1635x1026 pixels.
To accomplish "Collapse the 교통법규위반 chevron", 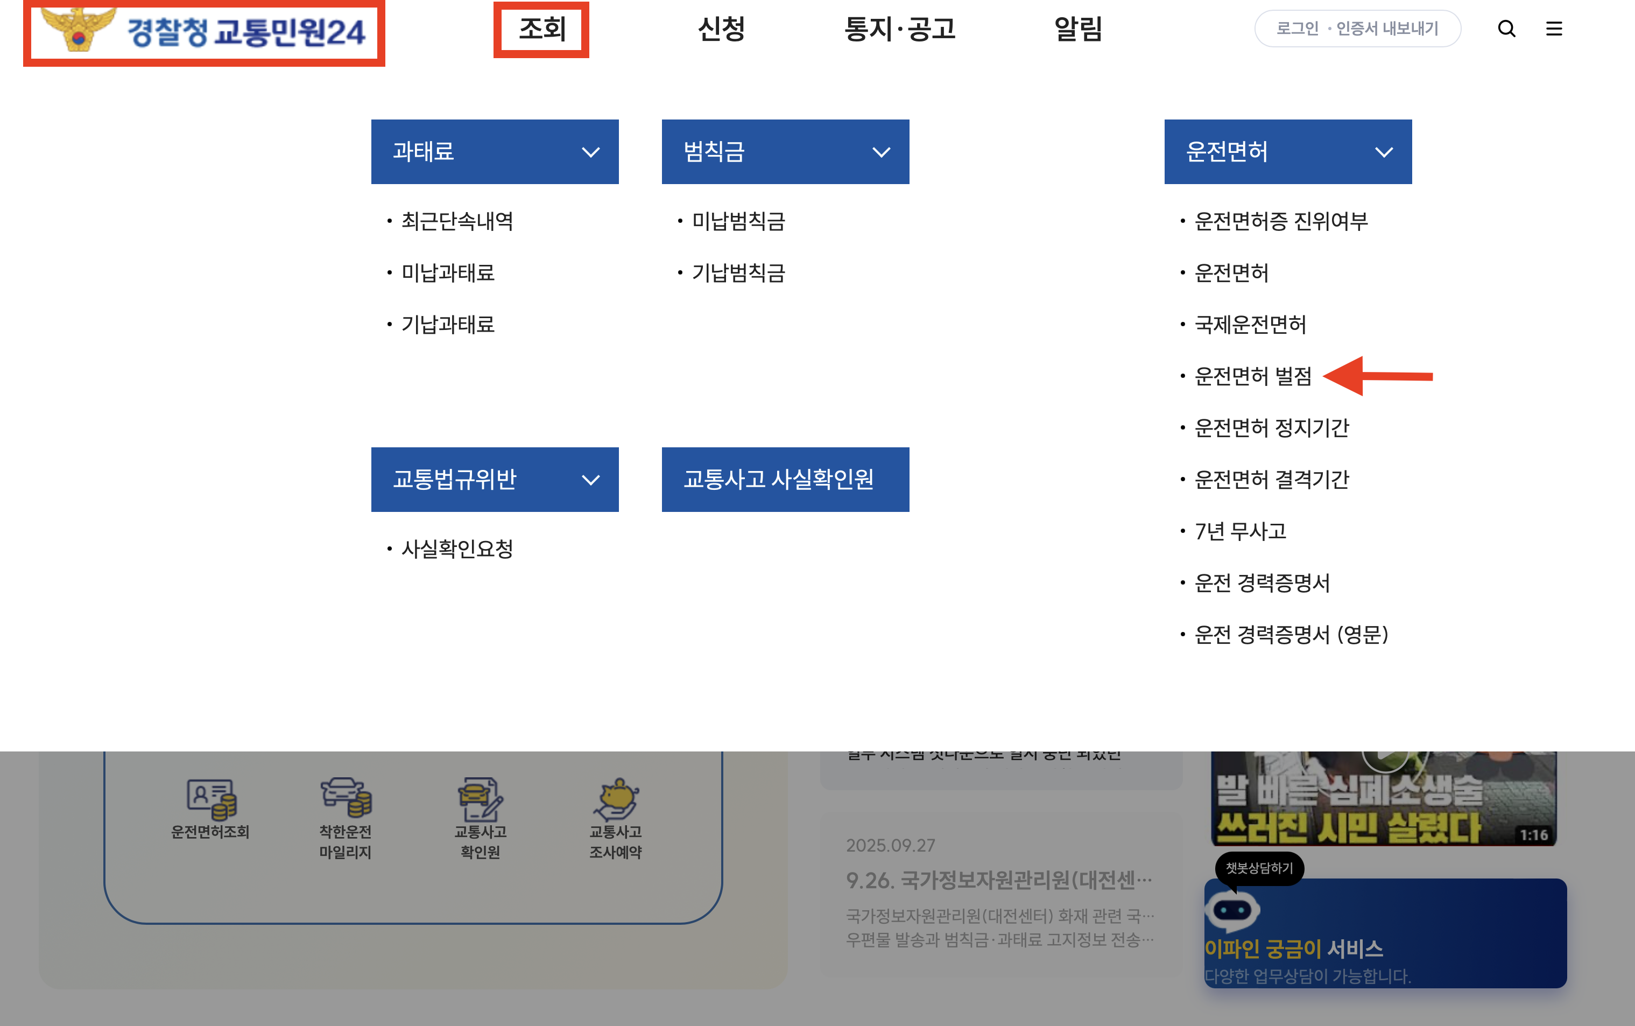I will pyautogui.click(x=590, y=480).
